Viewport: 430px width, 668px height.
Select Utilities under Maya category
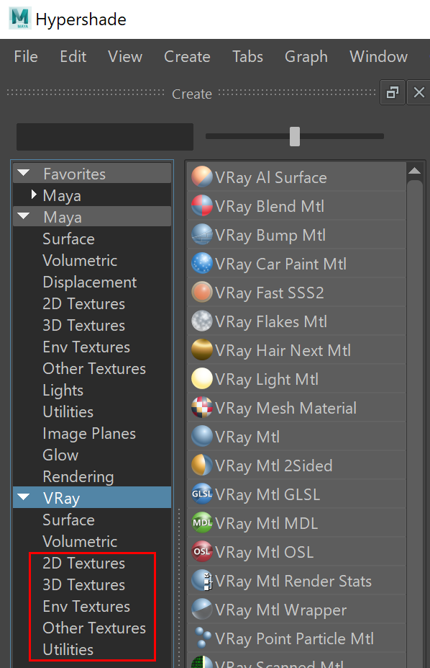pyautogui.click(x=68, y=412)
